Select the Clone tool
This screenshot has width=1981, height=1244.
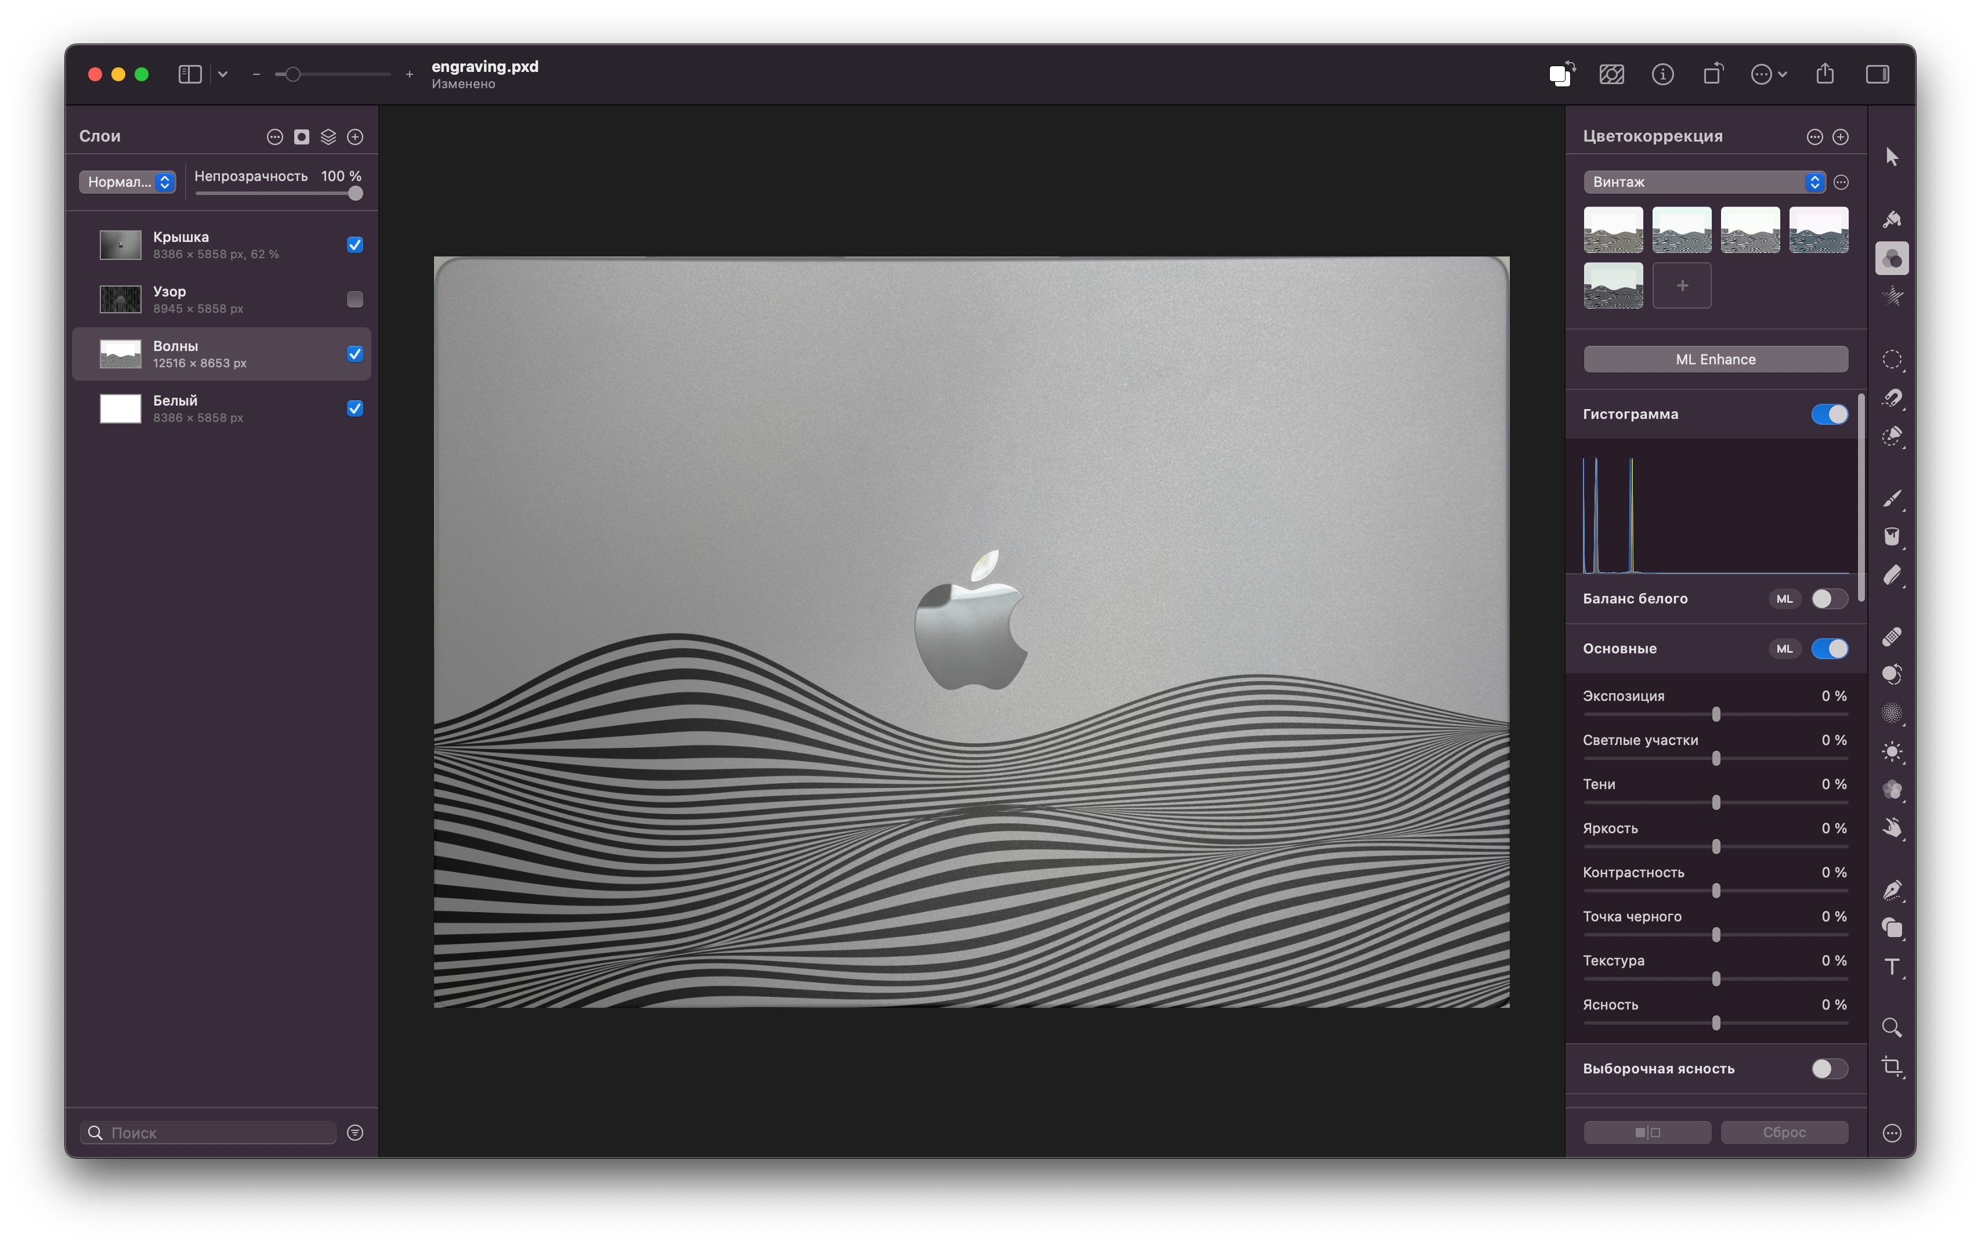1891,675
